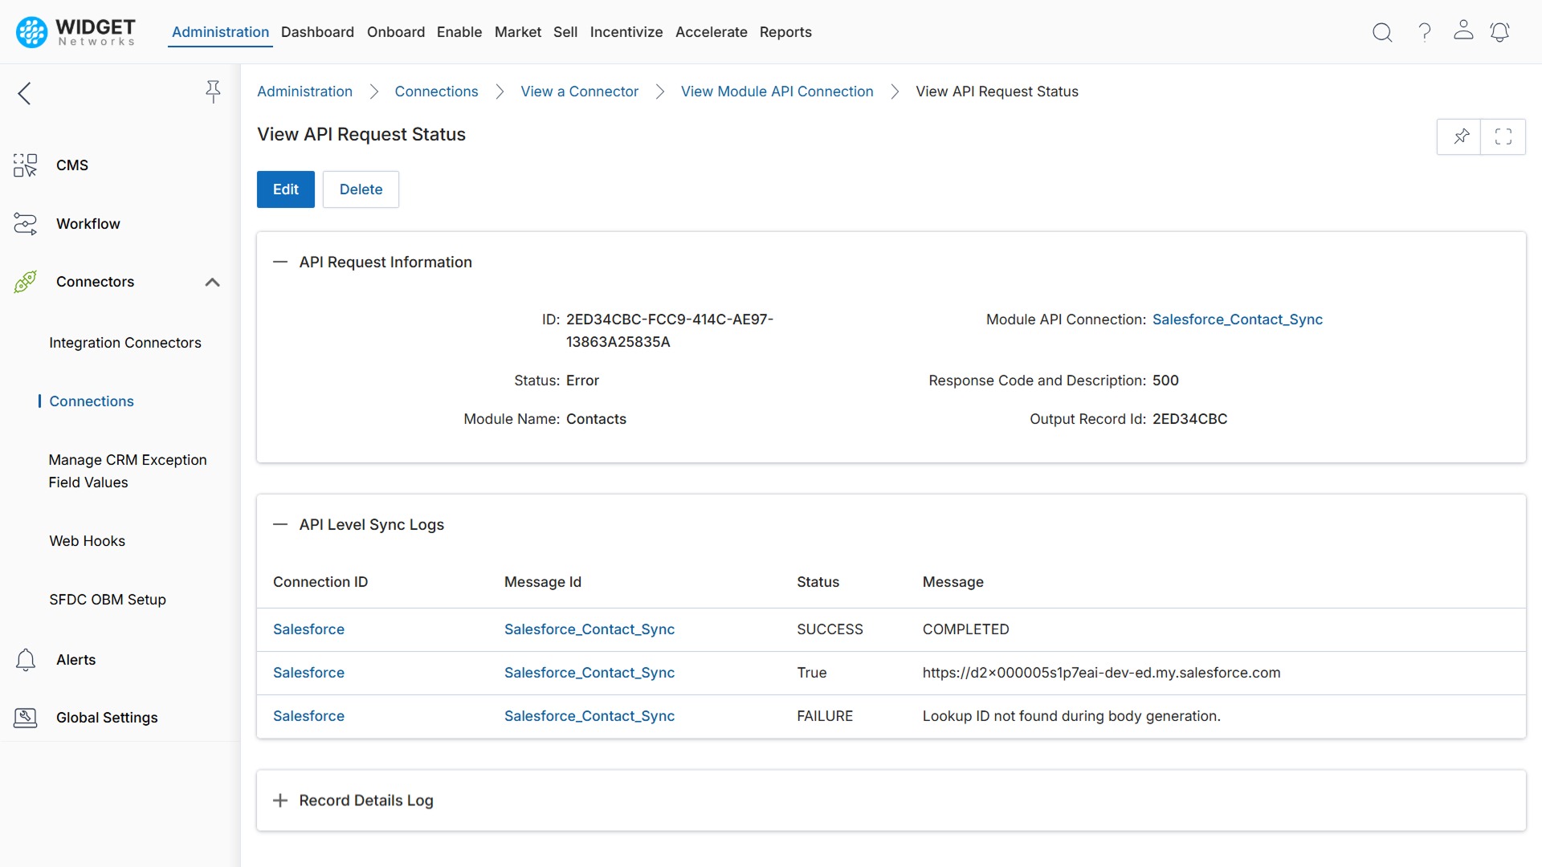Open the Reports menu item
The width and height of the screenshot is (1542, 867).
(785, 32)
